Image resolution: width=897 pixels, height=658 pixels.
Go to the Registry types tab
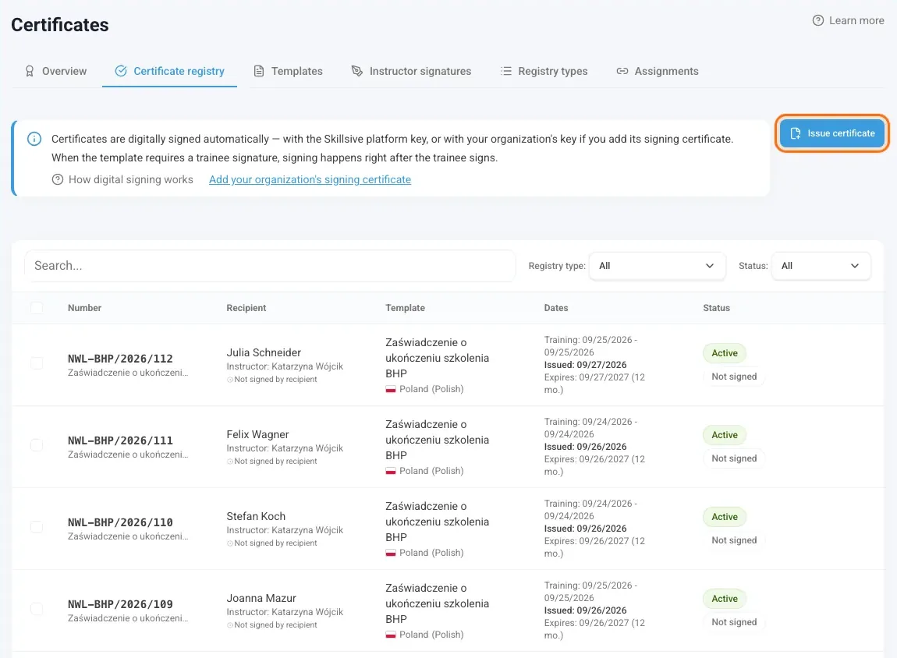point(544,71)
